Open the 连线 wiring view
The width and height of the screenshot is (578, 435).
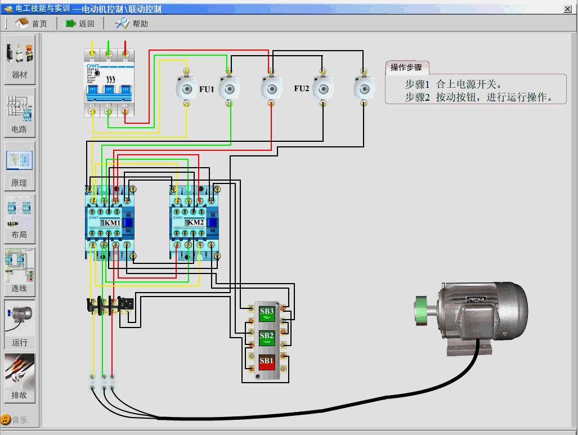20,272
